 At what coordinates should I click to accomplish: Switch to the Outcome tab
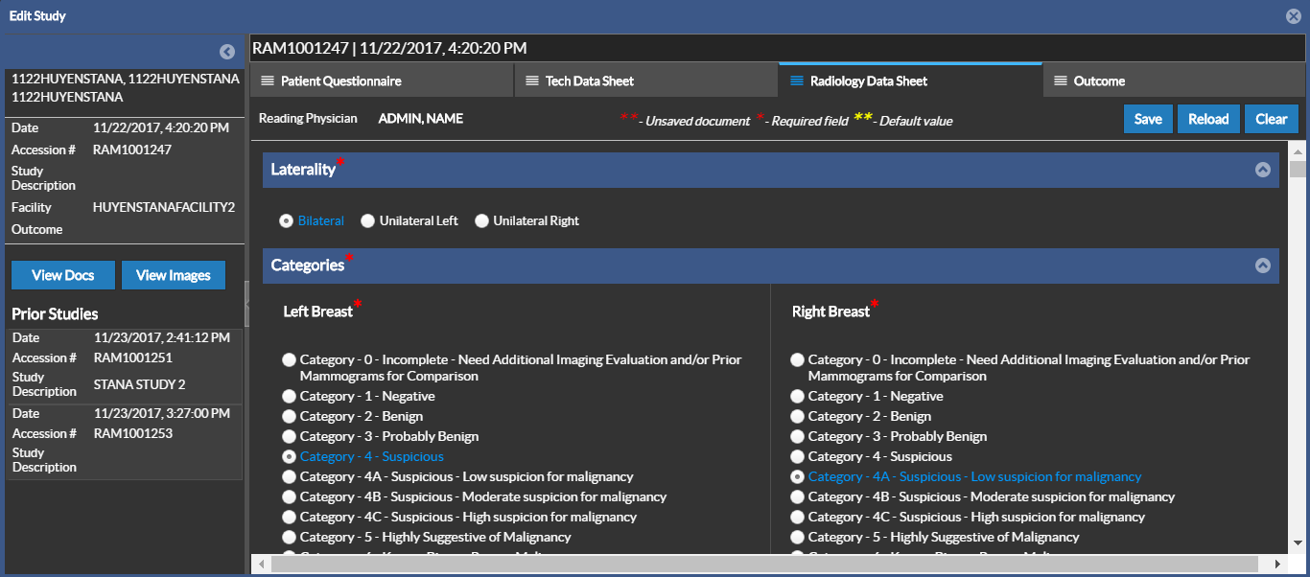point(1099,81)
